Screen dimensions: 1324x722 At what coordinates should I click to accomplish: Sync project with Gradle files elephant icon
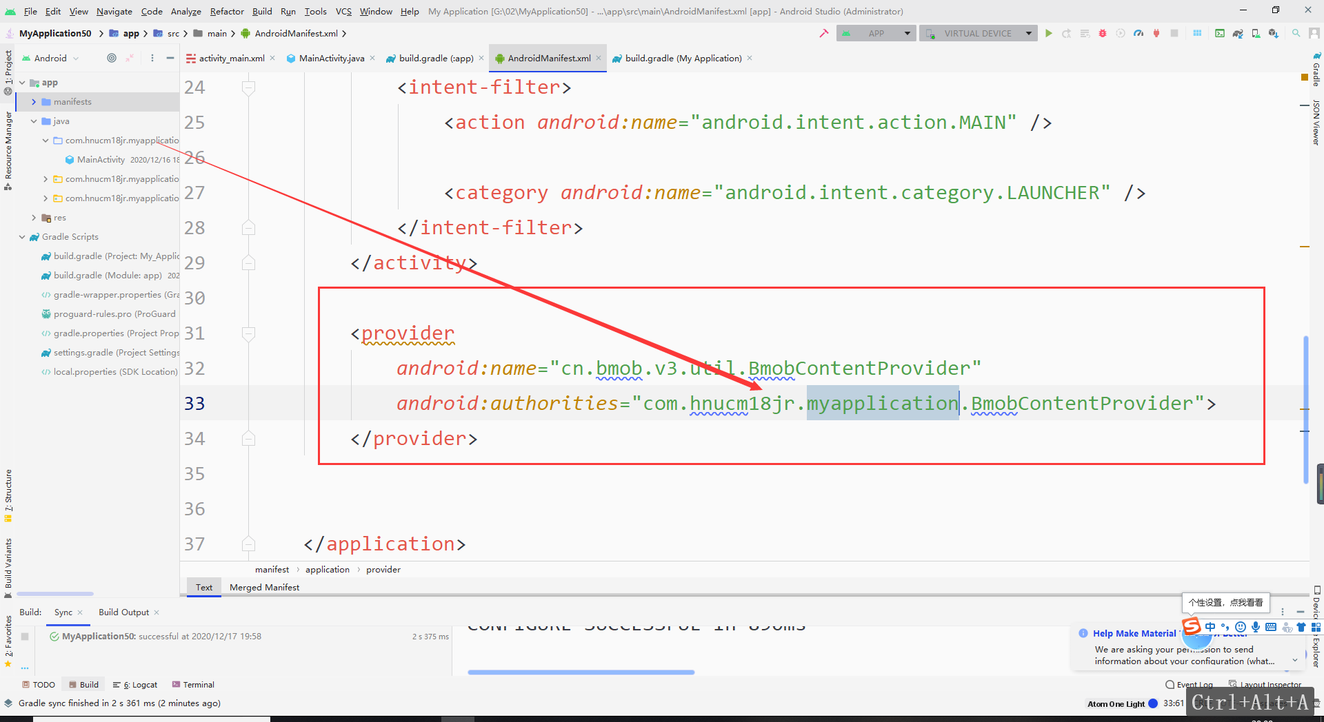(x=1238, y=33)
